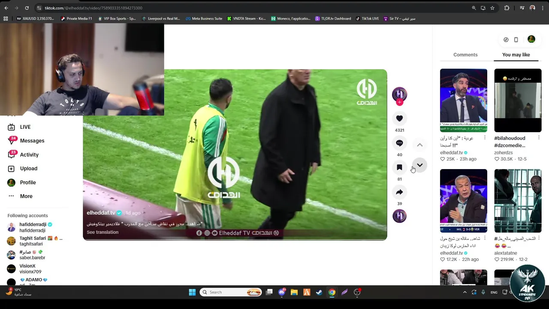This screenshot has height=309, width=549.
Task: Open the Liverpool vs Real M... bookmark
Action: pyautogui.click(x=161, y=18)
